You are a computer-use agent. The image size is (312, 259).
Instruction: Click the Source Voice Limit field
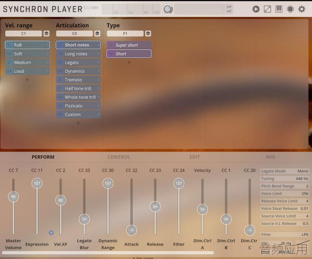tap(284, 216)
